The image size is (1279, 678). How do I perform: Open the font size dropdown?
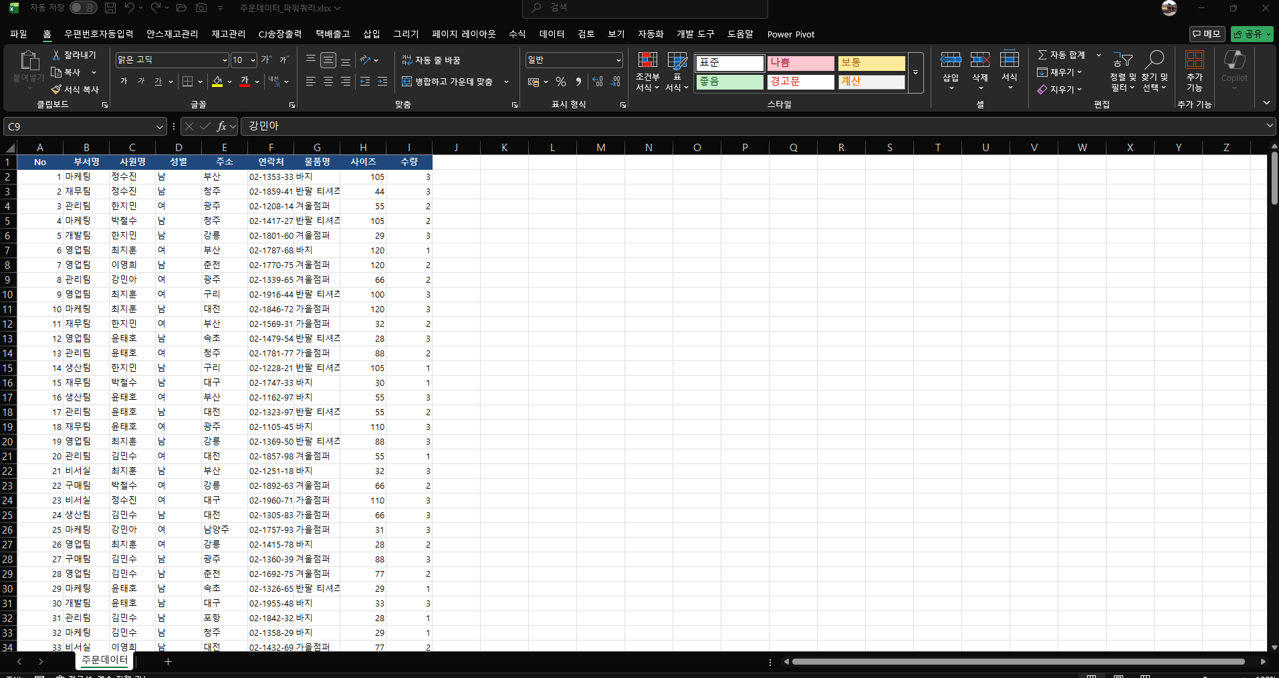253,60
